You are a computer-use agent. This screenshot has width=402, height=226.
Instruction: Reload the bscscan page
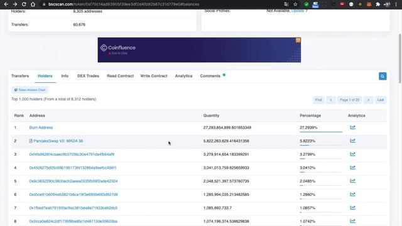[x=24, y=4]
